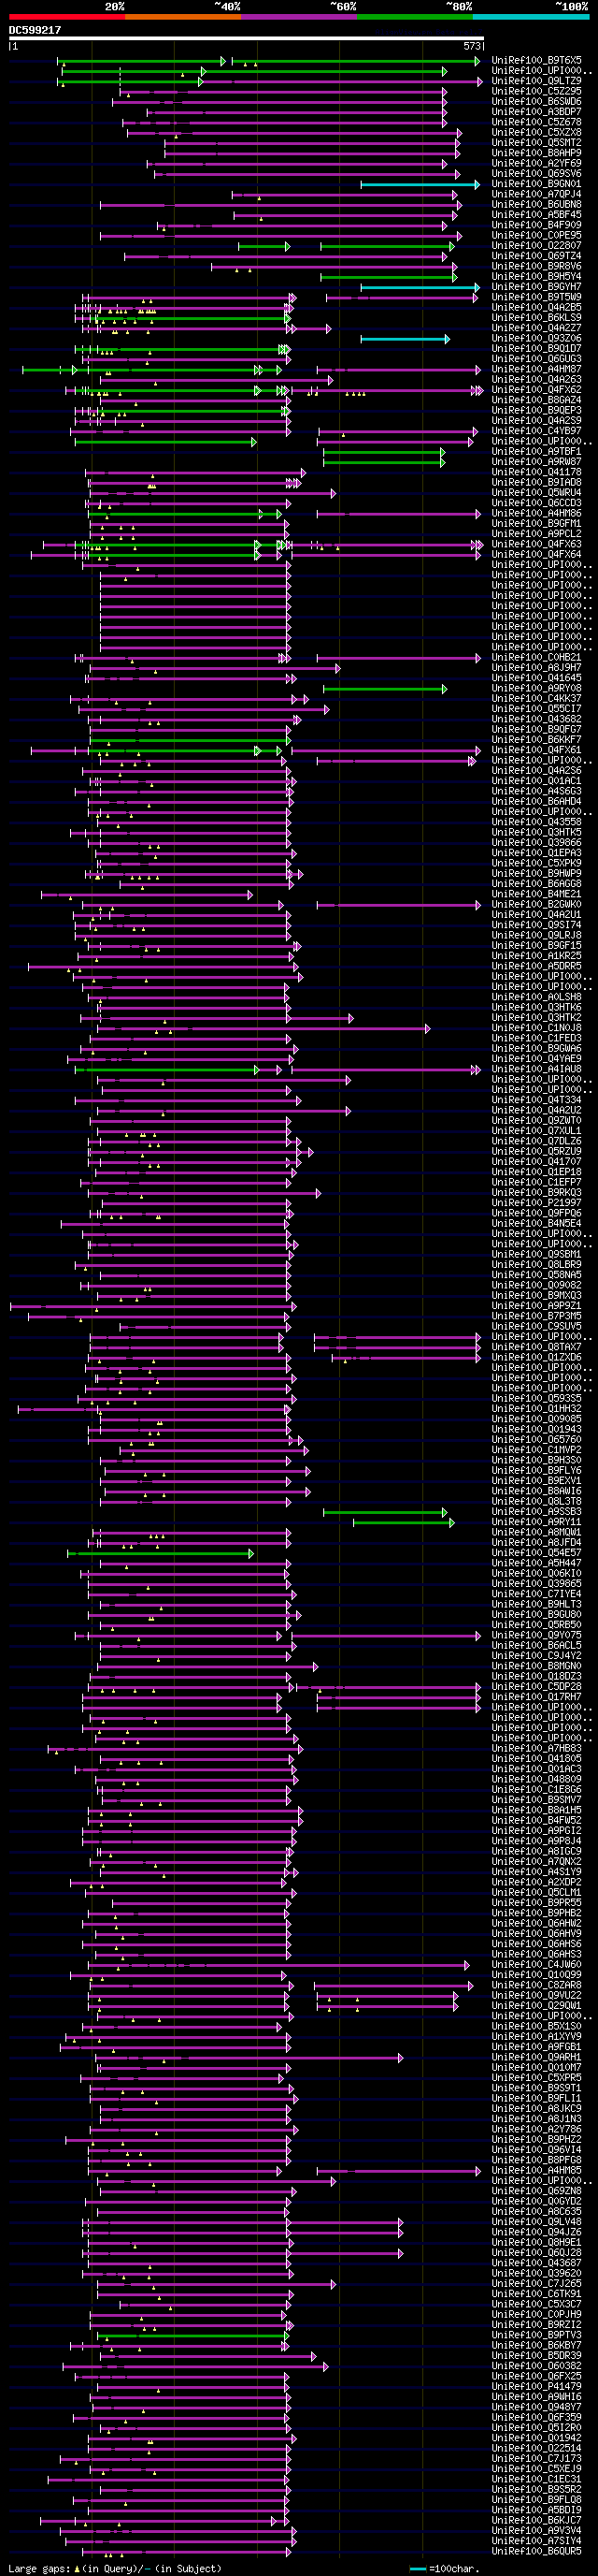Click the query end position 573

[x=472, y=46]
